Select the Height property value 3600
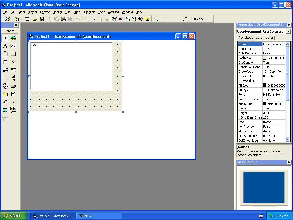Screen dimensions: 293x220 (x=274, y=113)
